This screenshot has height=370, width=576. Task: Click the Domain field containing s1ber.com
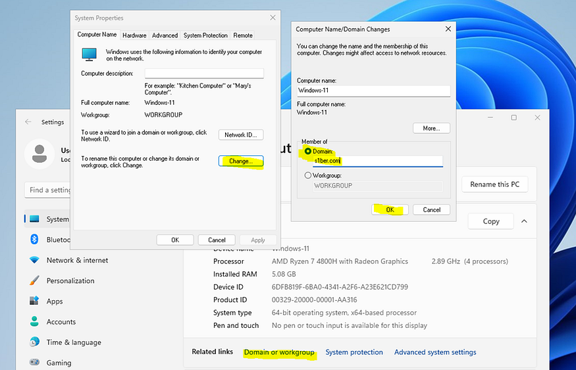click(378, 161)
